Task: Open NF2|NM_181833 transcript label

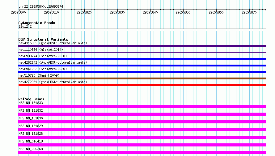Action: 31,103
